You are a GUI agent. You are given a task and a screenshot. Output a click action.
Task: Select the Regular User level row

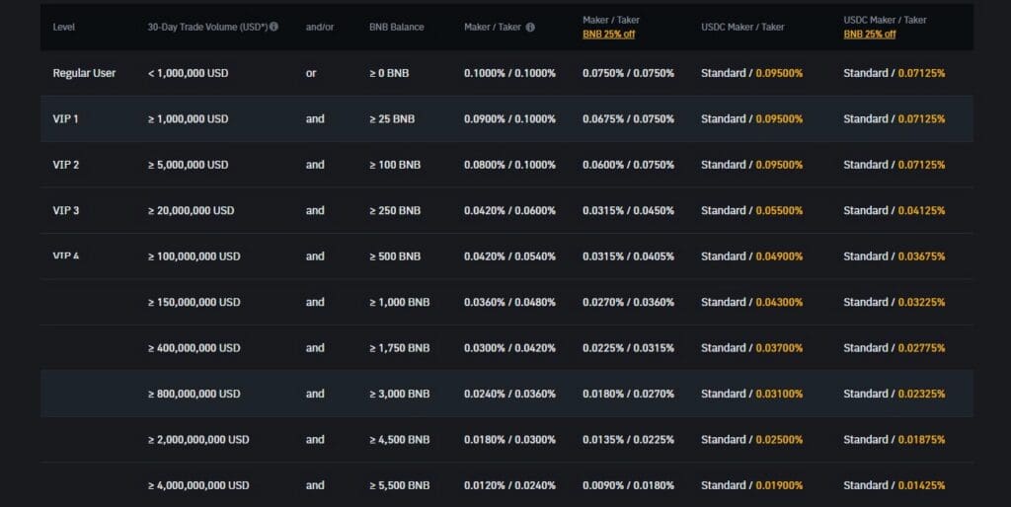click(x=506, y=73)
